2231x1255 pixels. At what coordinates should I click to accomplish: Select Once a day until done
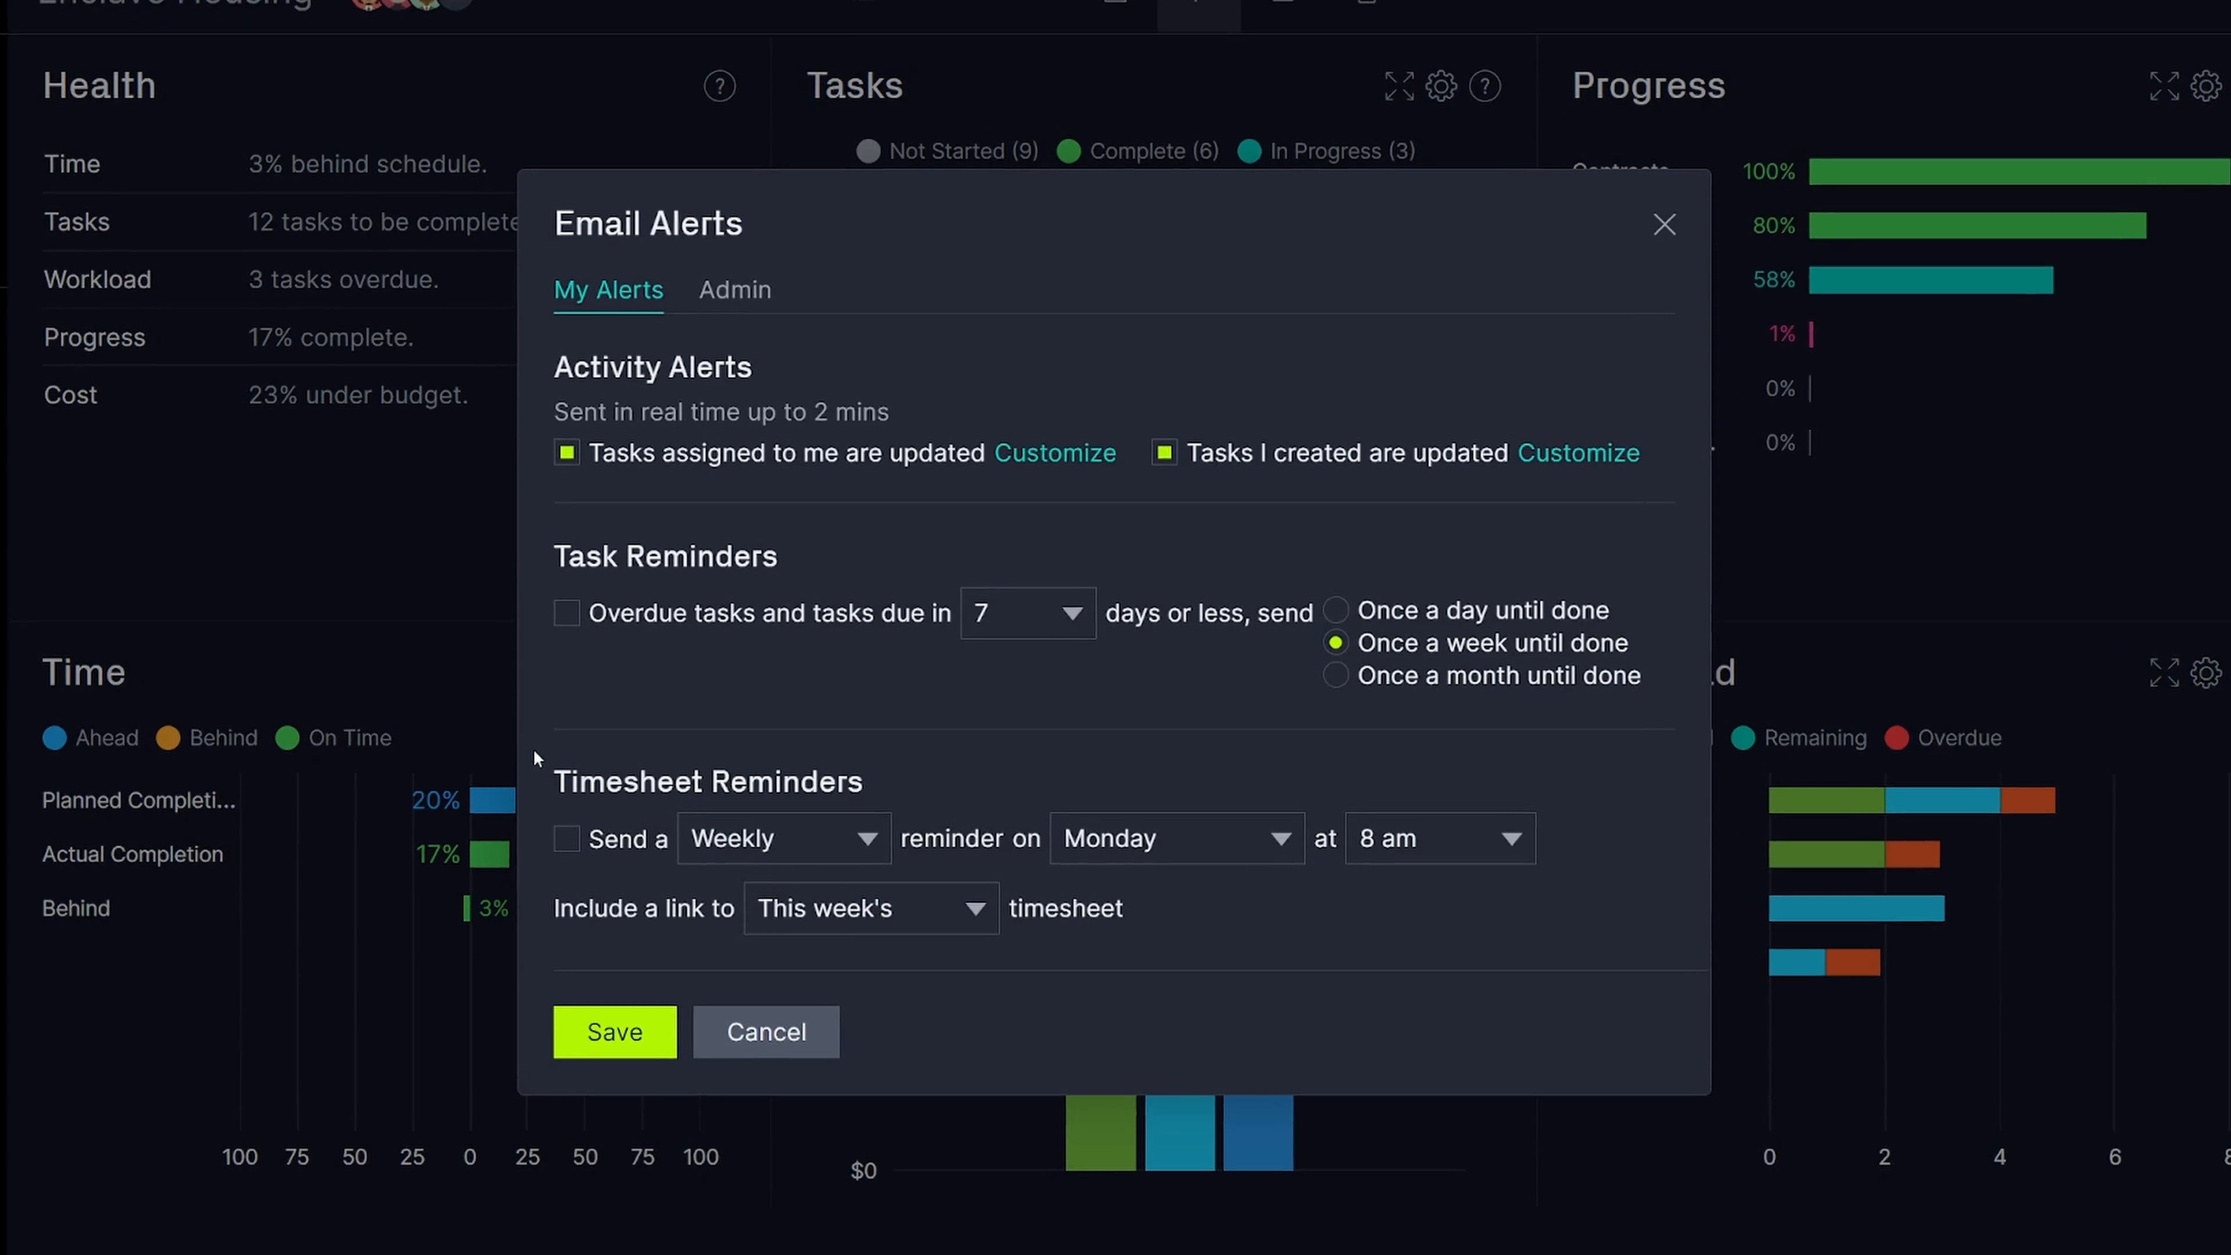pos(1336,611)
